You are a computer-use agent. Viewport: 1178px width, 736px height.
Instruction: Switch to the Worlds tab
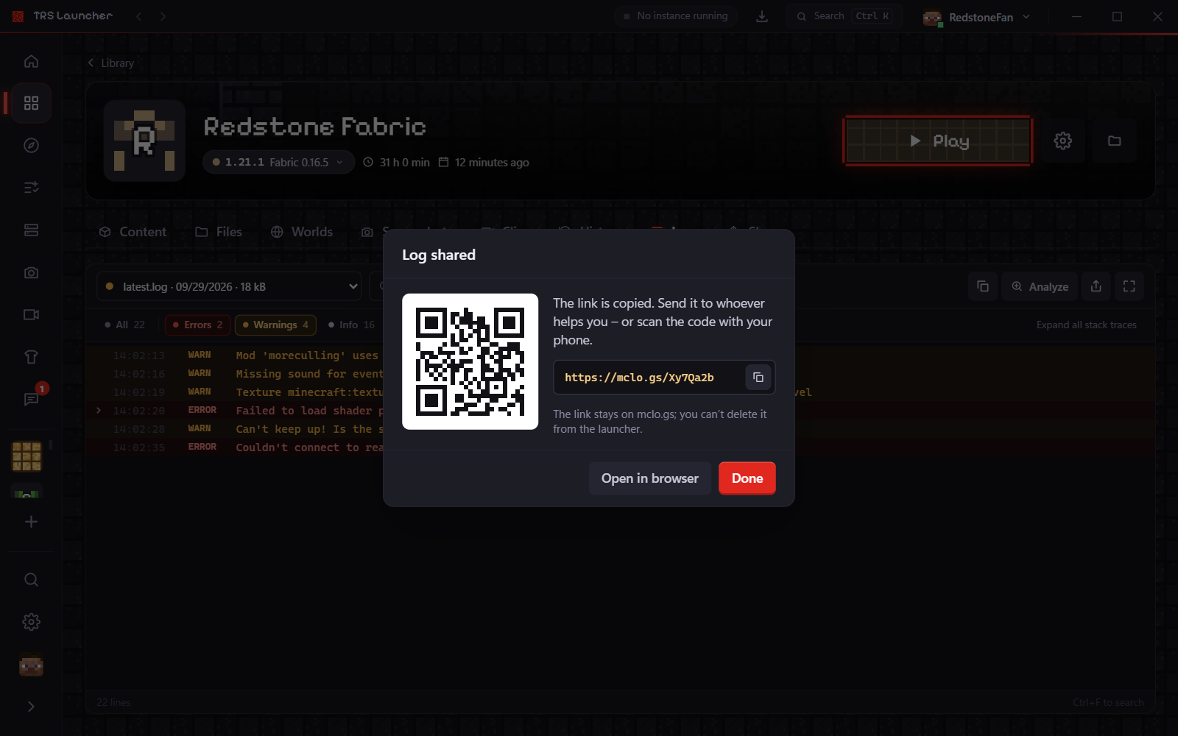(302, 232)
